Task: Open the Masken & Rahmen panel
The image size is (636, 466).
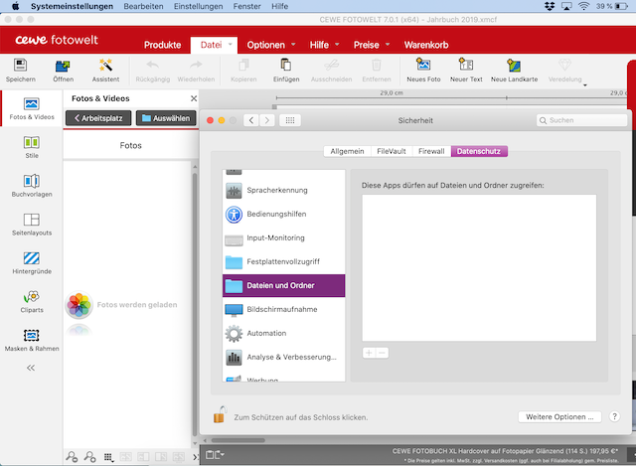Action: (31, 340)
